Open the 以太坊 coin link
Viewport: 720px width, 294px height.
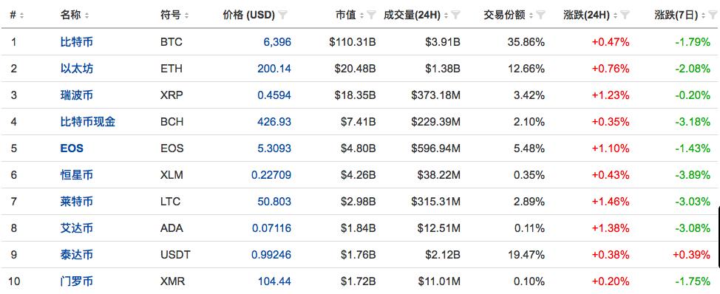point(77,69)
